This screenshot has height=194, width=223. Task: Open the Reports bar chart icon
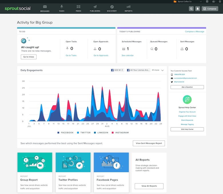tap(128, 8)
